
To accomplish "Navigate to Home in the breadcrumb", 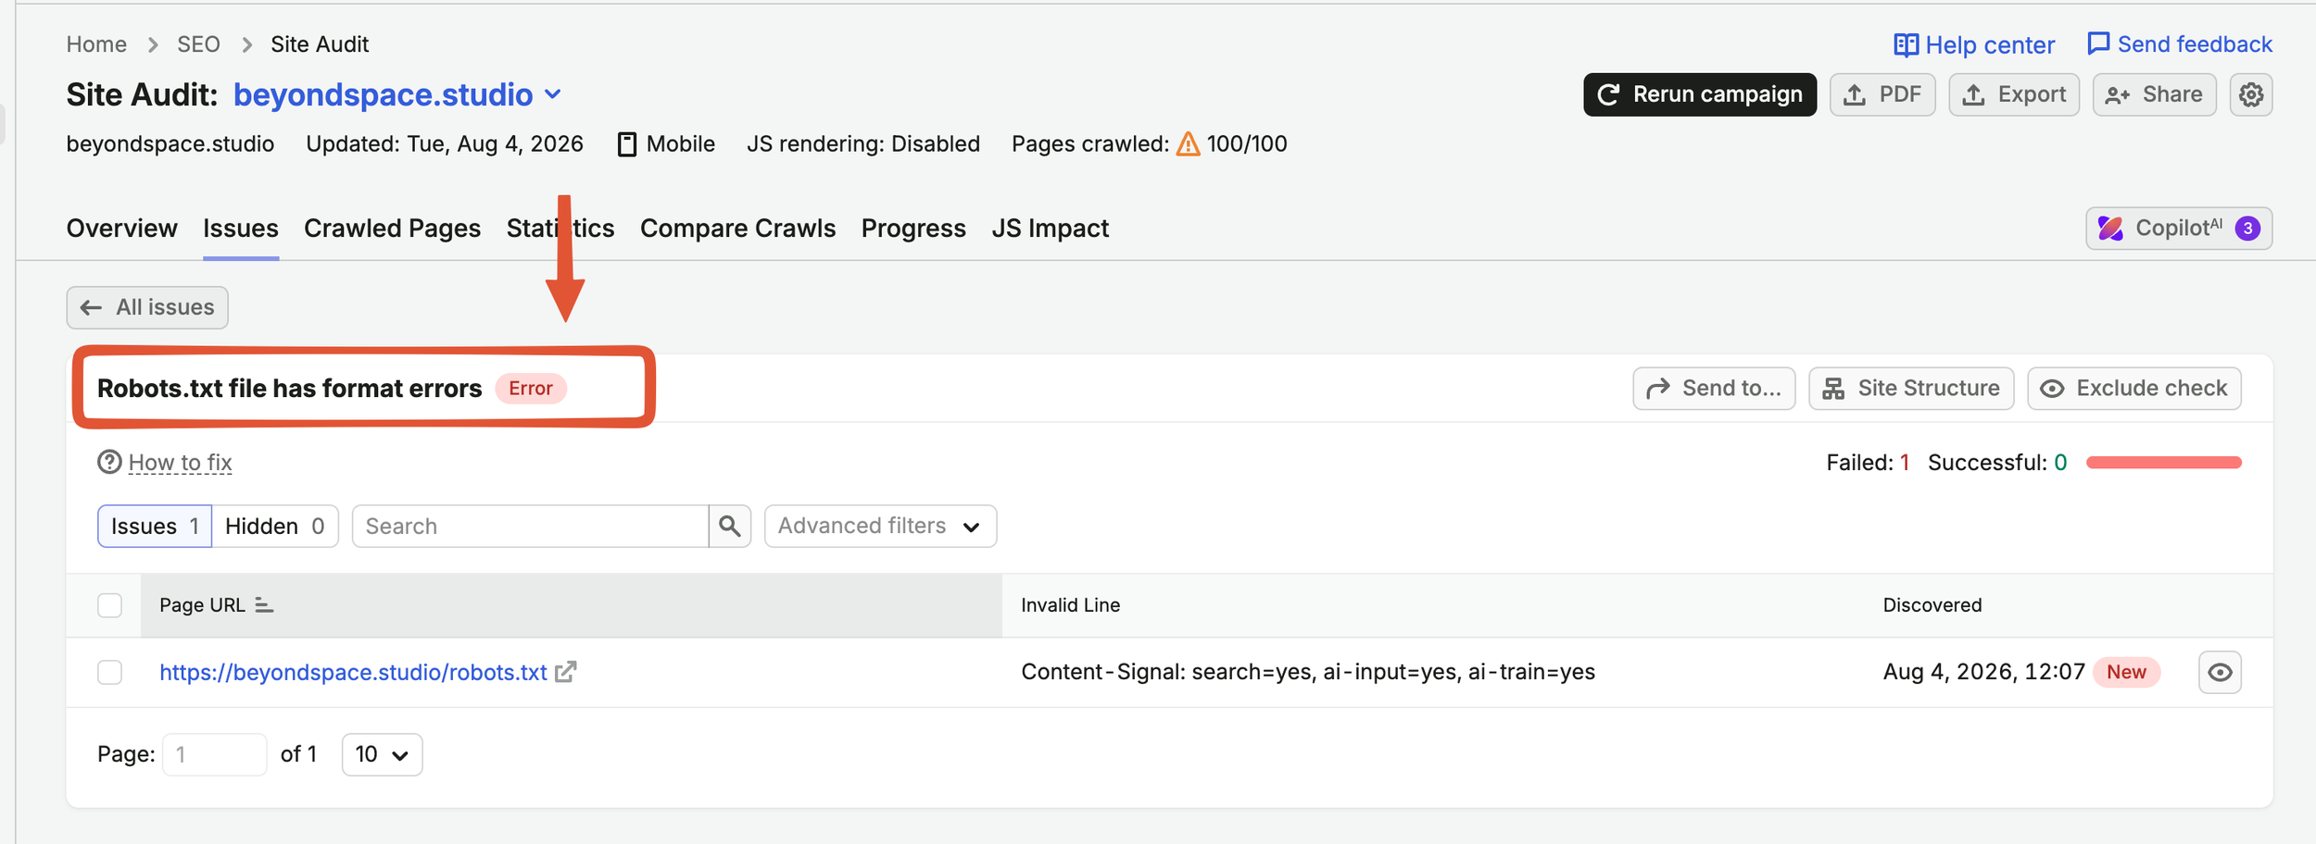I will point(96,44).
